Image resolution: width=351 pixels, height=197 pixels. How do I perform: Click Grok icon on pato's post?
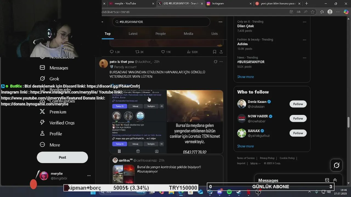click(216, 62)
